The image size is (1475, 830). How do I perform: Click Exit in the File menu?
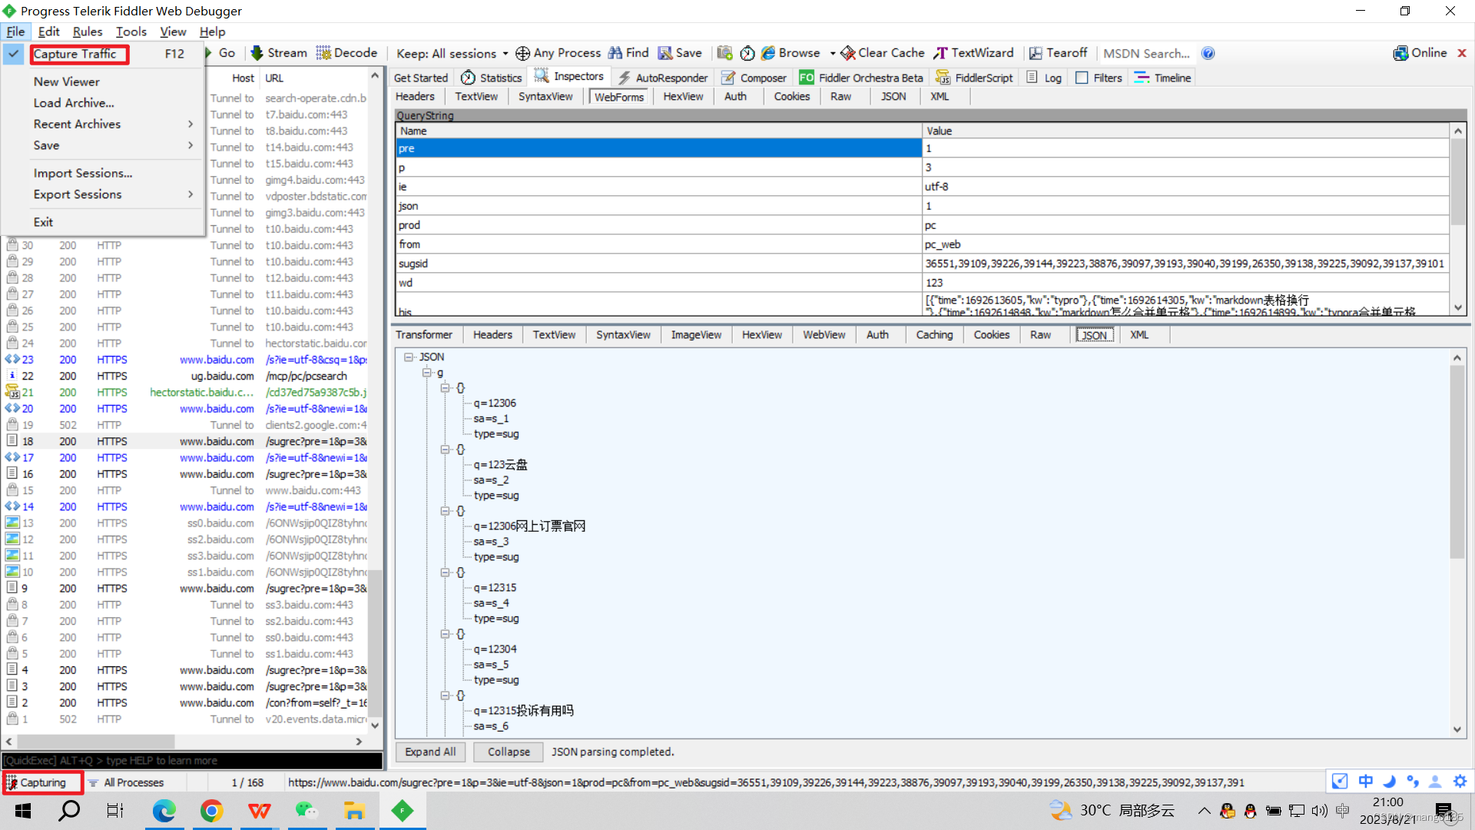coord(43,222)
